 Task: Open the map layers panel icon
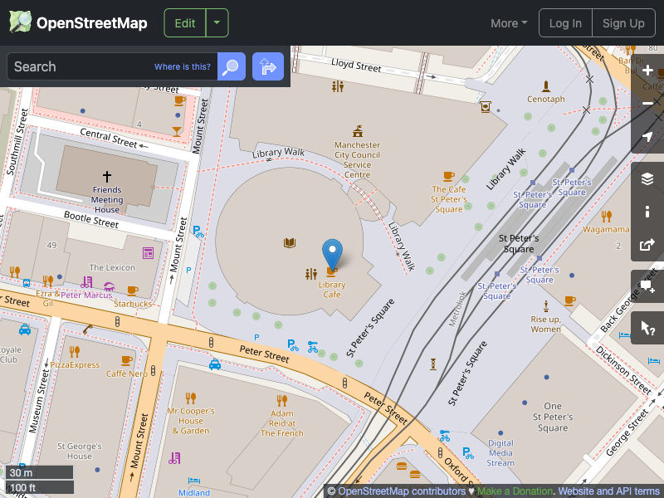click(x=647, y=178)
